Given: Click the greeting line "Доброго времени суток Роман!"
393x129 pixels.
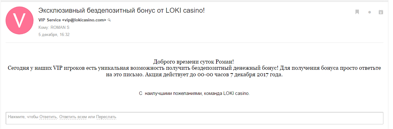Looking at the screenshot, I should coord(196,62).
